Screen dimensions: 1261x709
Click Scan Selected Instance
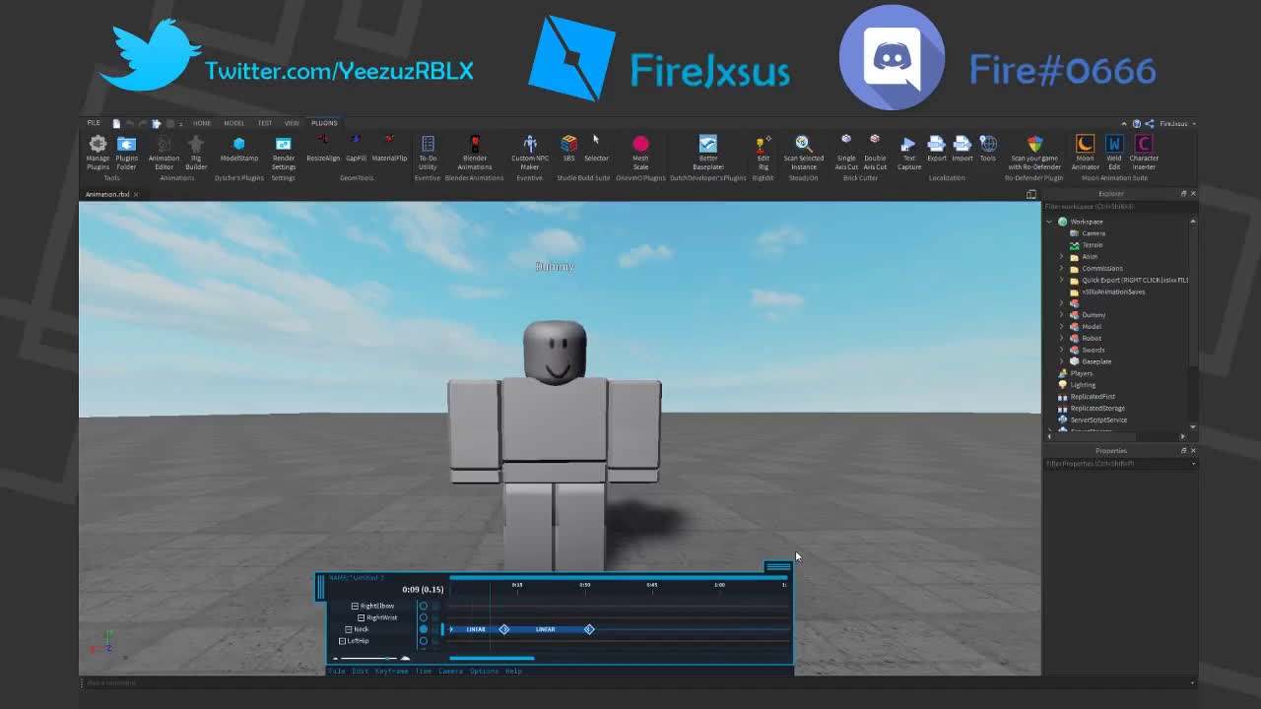tap(803, 153)
